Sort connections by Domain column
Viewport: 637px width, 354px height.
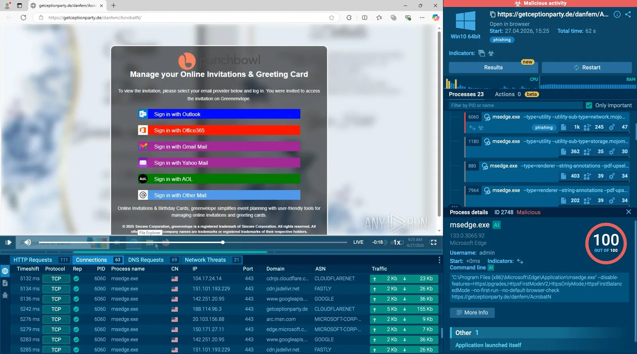tap(276, 269)
